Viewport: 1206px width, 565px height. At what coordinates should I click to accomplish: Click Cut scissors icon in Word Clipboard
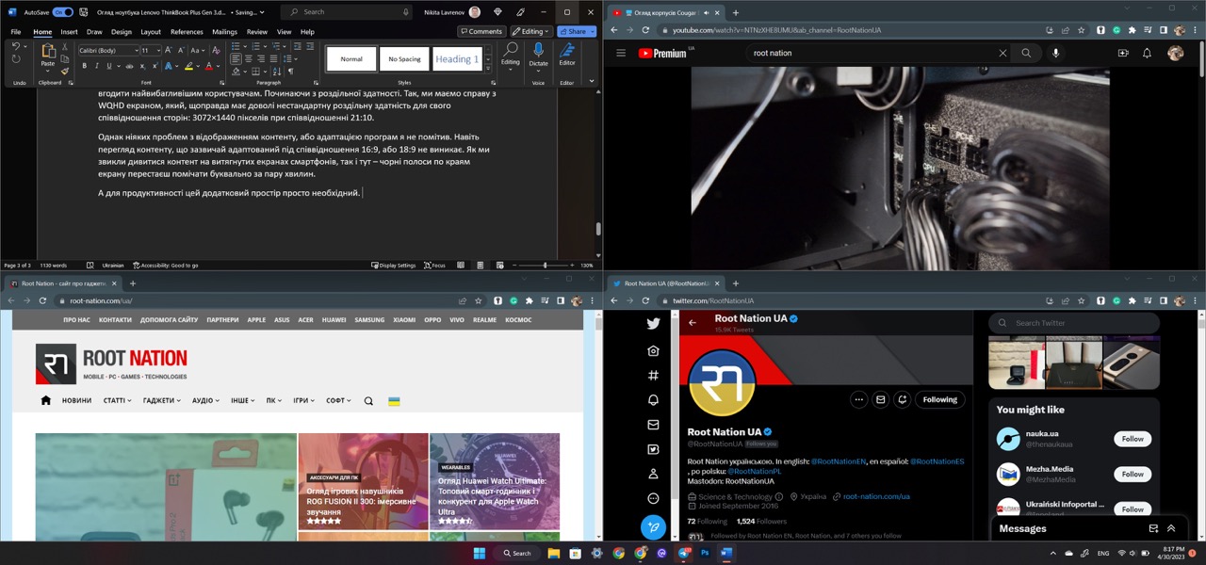[65, 47]
